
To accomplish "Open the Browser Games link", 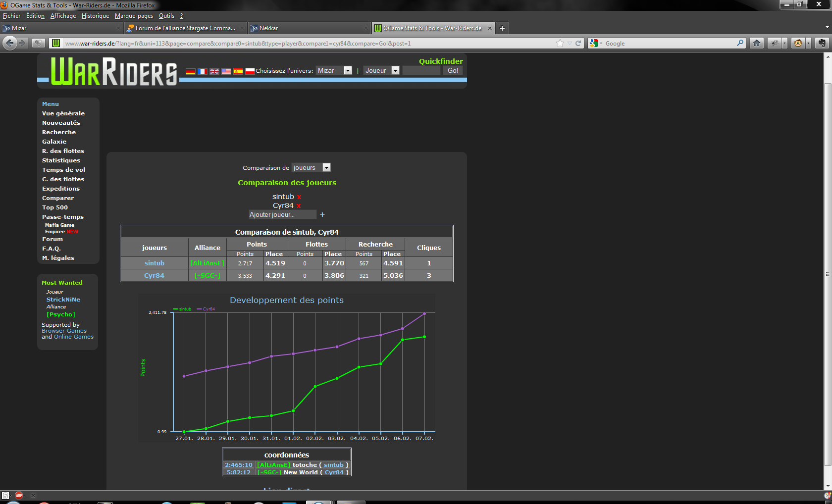I will 64,331.
